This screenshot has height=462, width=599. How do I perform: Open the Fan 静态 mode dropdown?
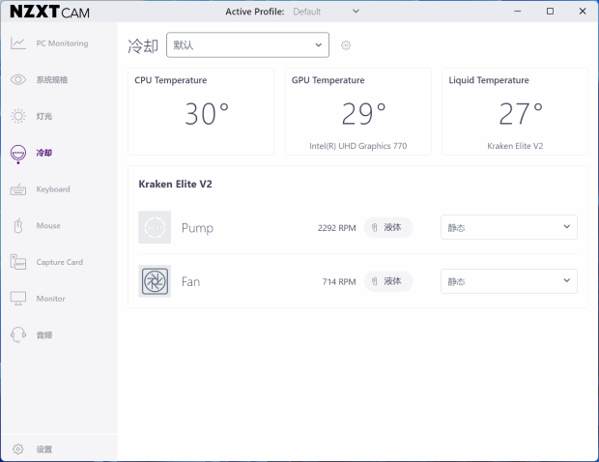point(509,281)
